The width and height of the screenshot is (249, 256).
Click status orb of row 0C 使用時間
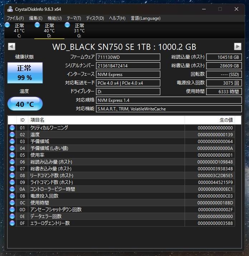click(x=12, y=203)
